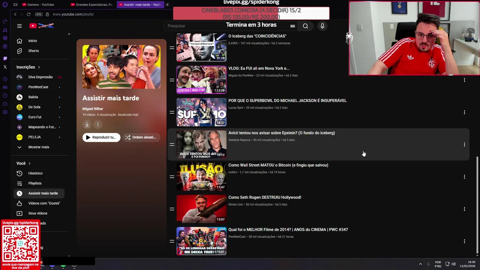Open the taskbar network icon

[x=447, y=264]
